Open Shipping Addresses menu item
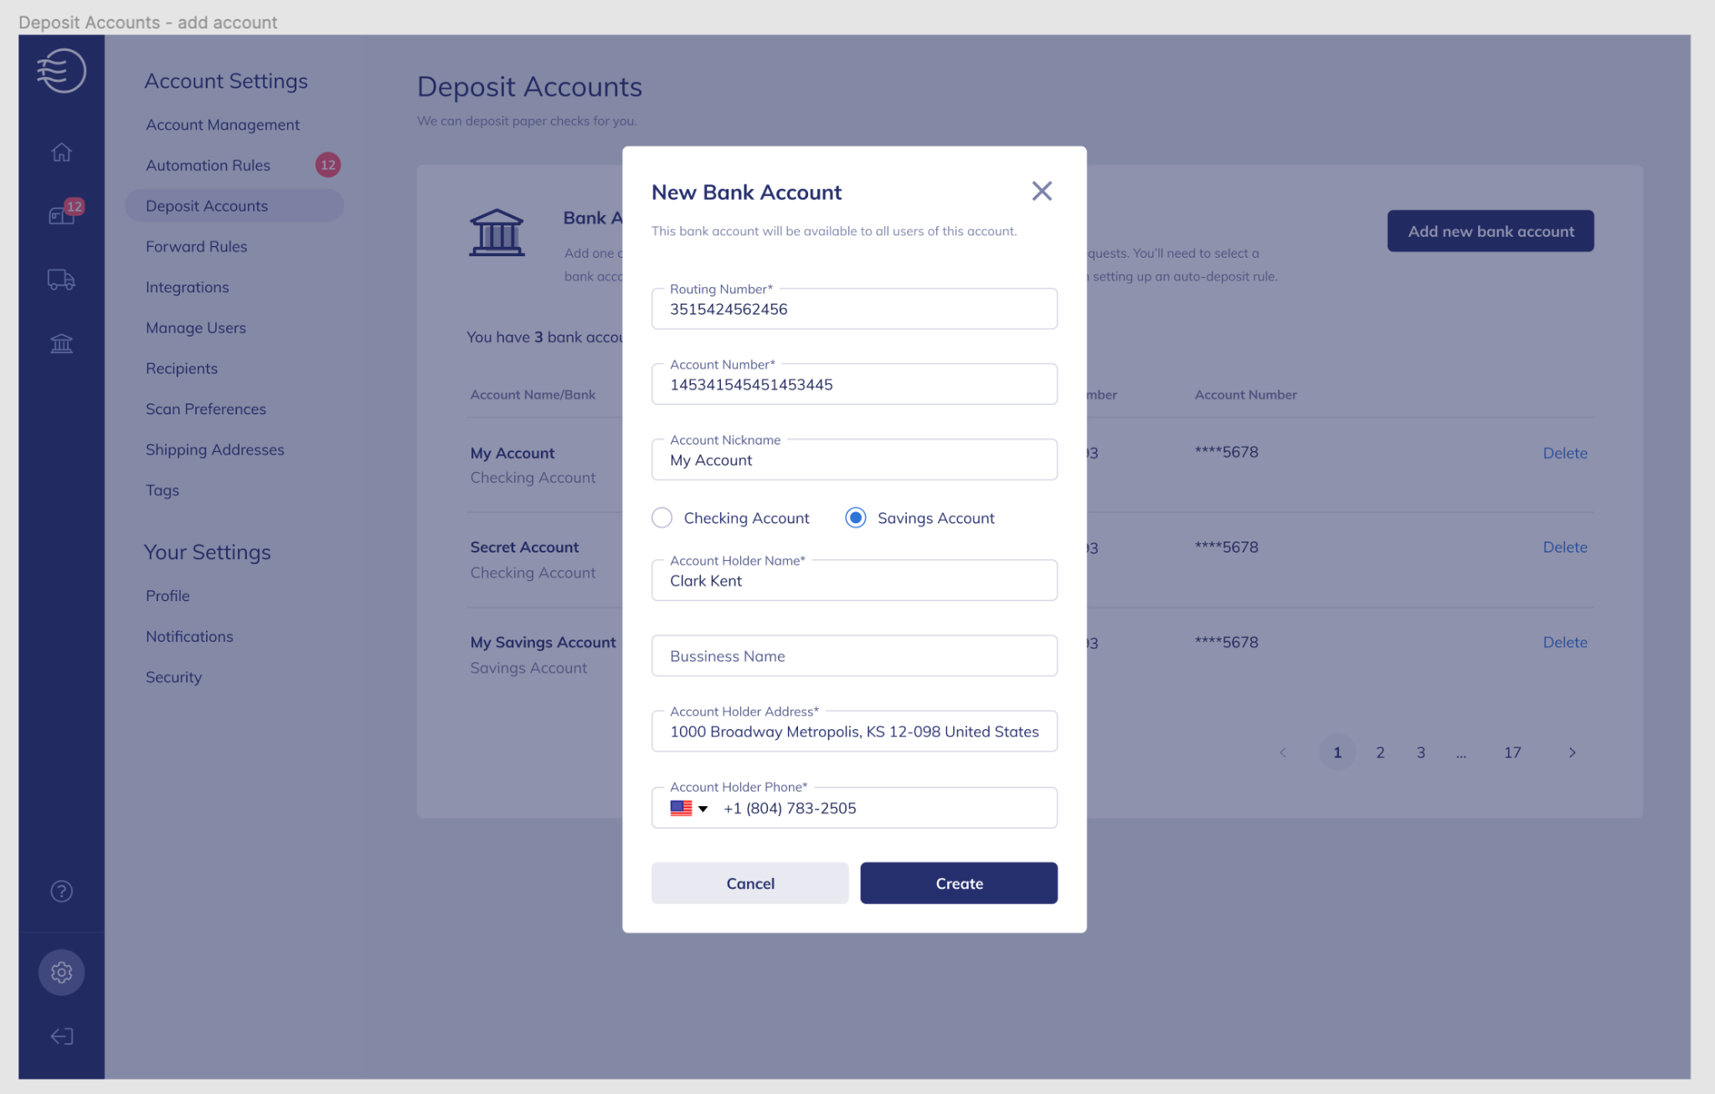The width and height of the screenshot is (1715, 1094). point(214,449)
